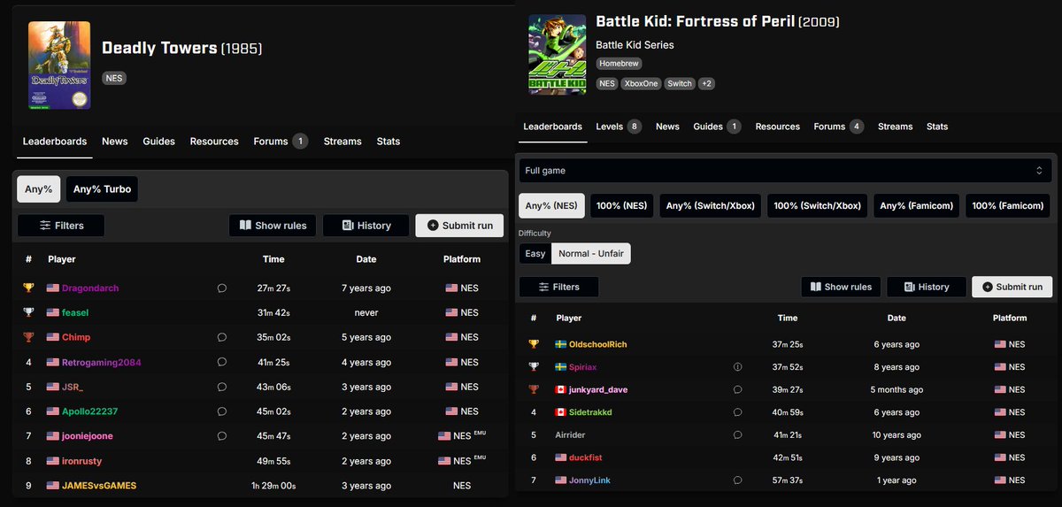The image size is (1062, 507).
Task: Open comment icon on Sidetrakkd's run
Action: click(737, 412)
